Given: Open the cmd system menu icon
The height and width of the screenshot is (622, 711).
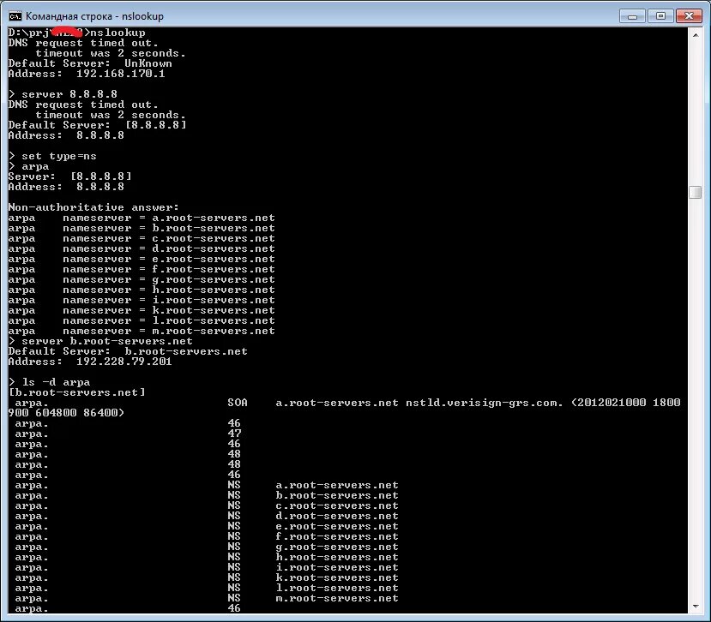Looking at the screenshot, I should coord(15,16).
